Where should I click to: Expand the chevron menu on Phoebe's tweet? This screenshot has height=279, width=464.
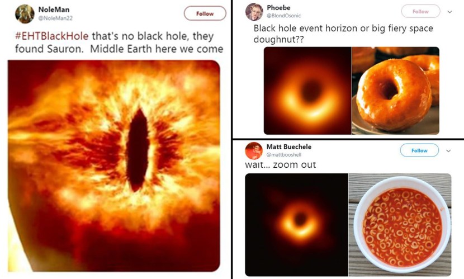(450, 11)
